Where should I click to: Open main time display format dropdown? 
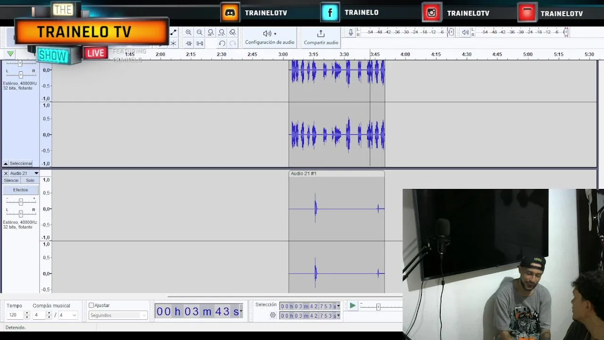tap(241, 311)
